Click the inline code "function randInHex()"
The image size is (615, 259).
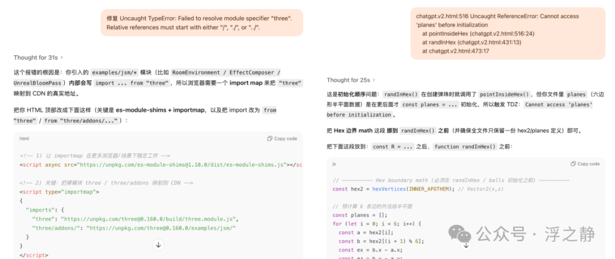point(466,147)
